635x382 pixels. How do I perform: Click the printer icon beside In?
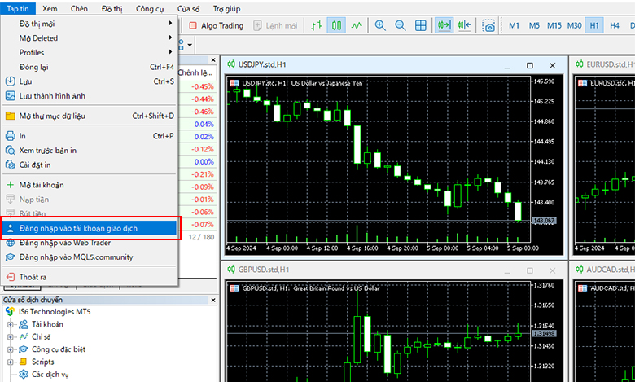click(10, 136)
